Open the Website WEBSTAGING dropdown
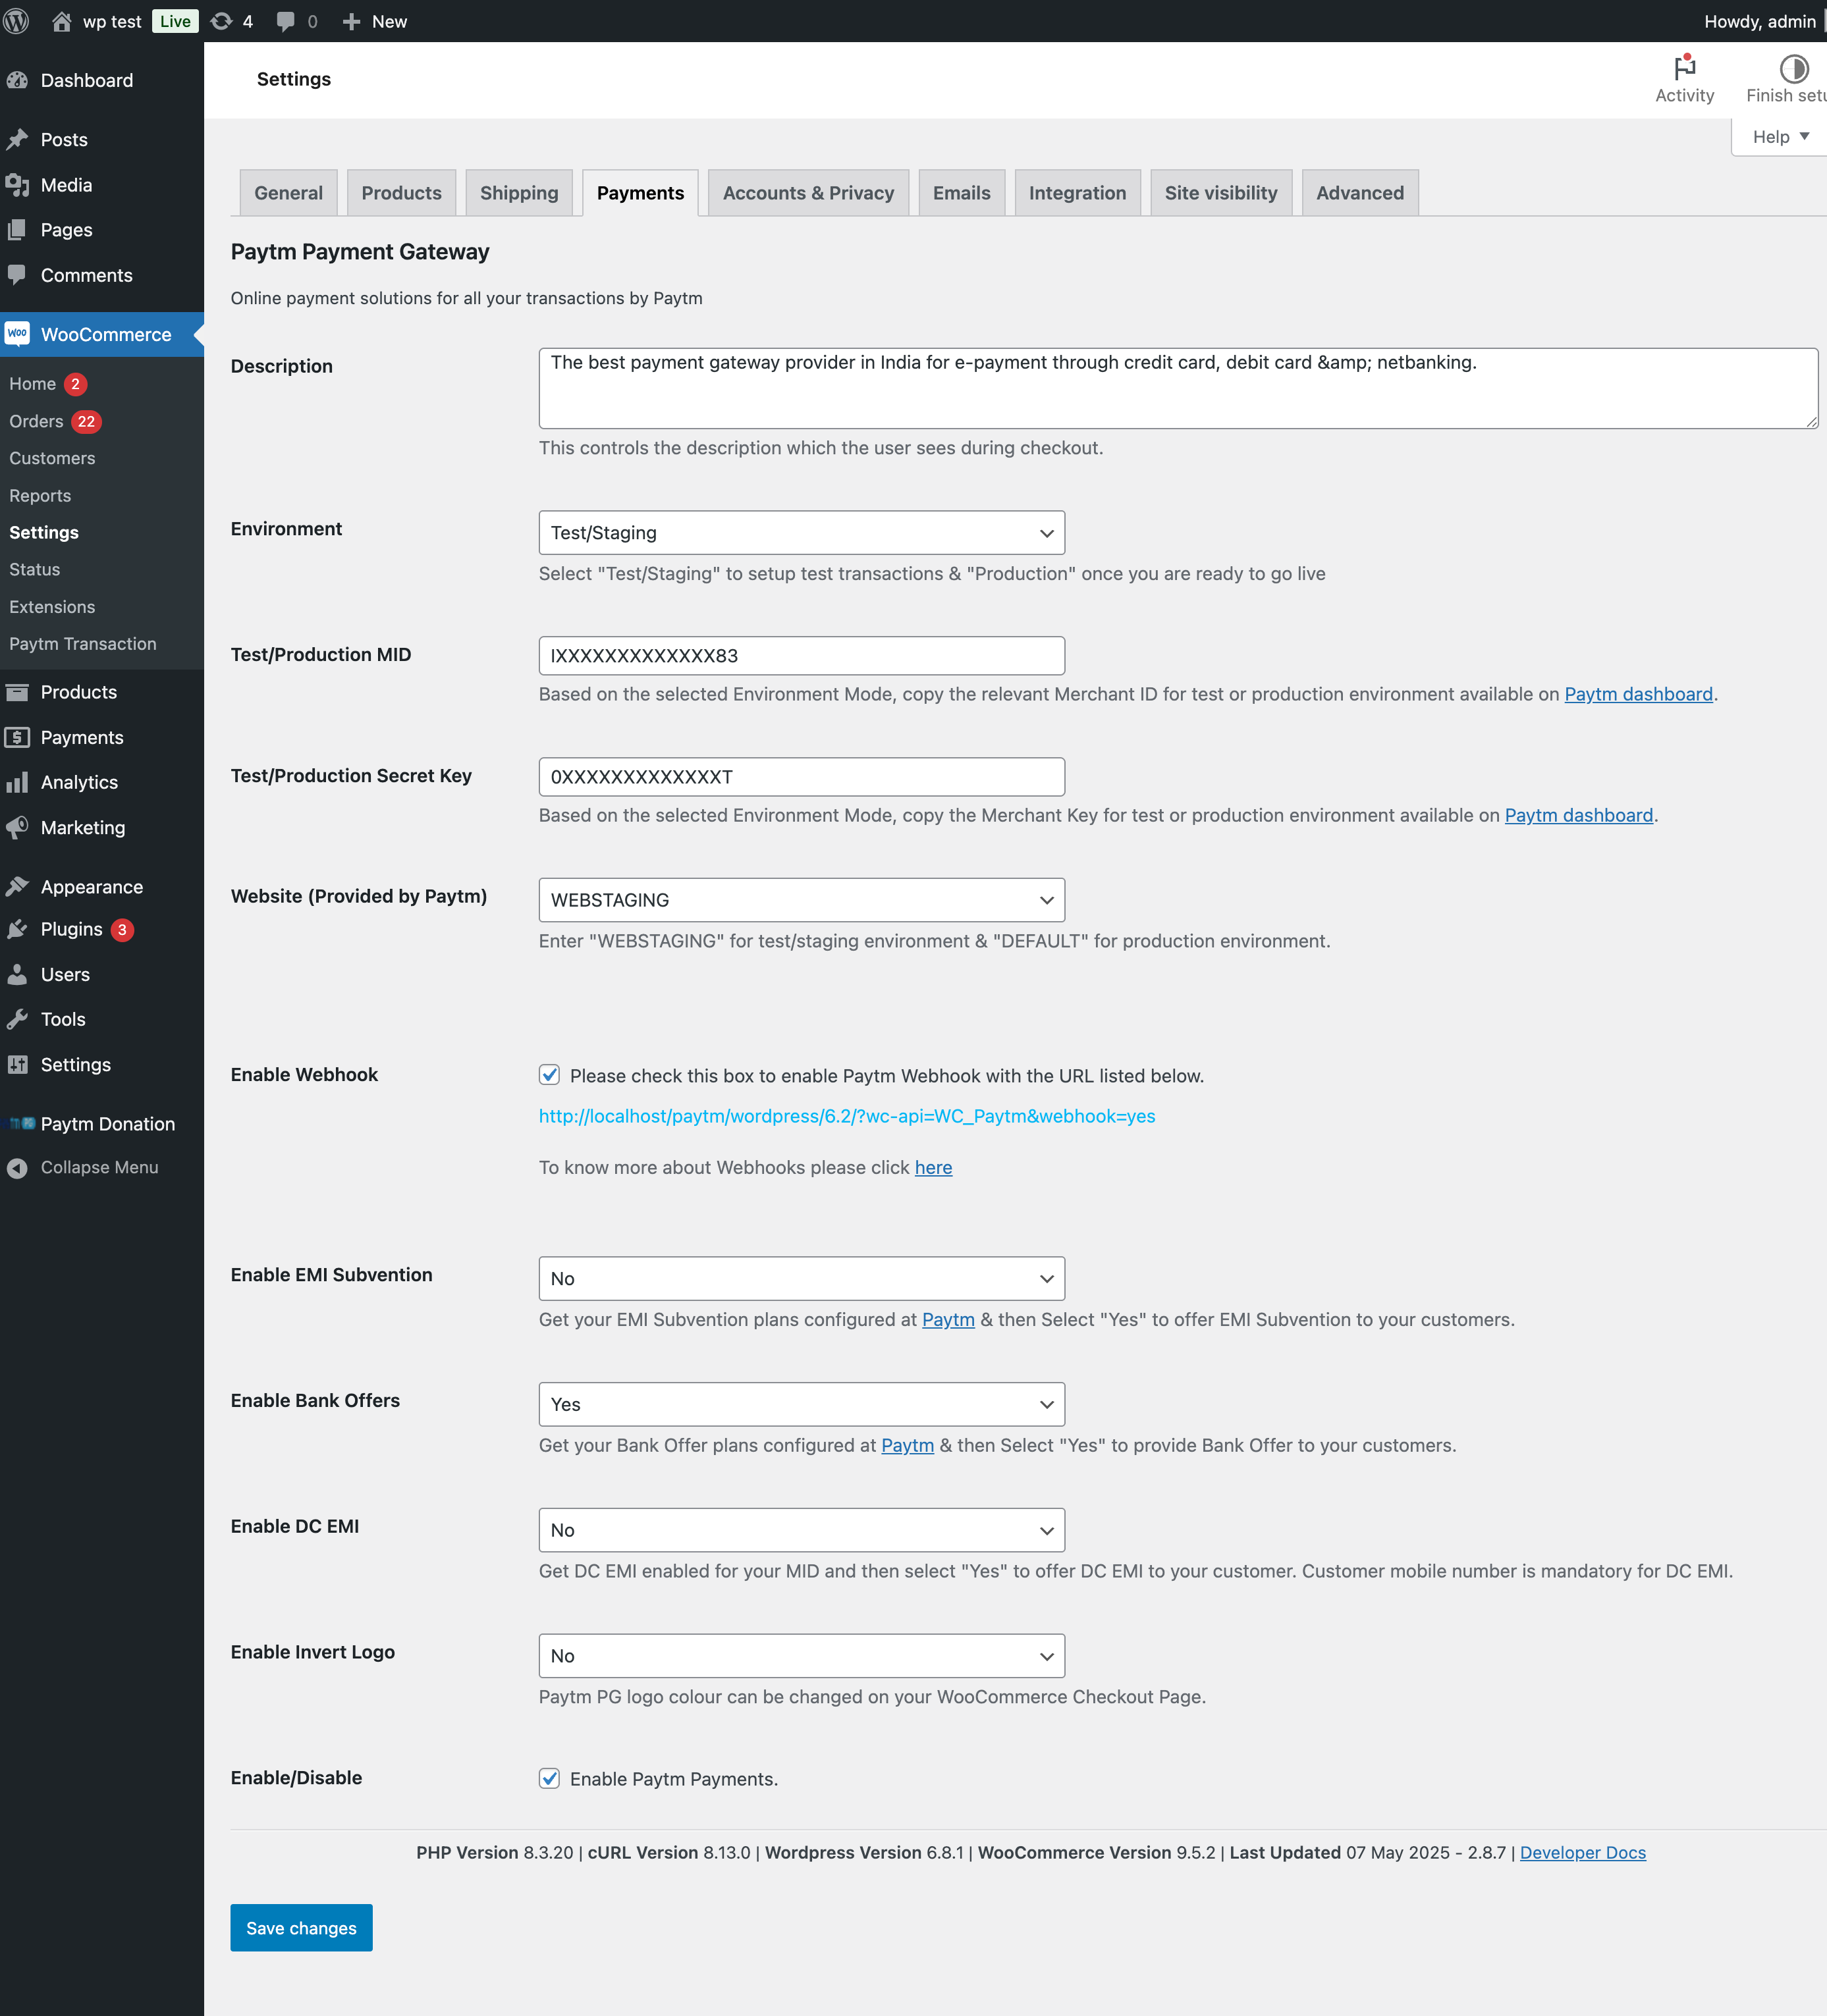Viewport: 1827px width, 2016px height. (802, 900)
